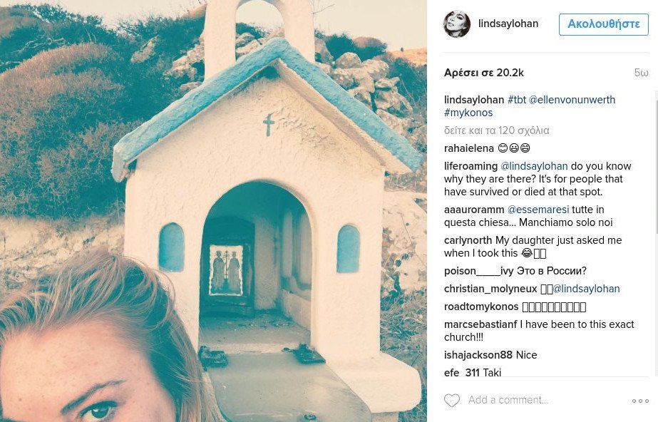Open the three-dots more options menu
This screenshot has height=422, width=658.
click(640, 401)
